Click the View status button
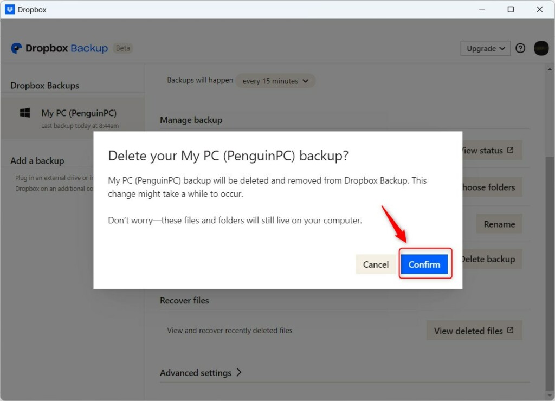Screen dimensions: 555x401 click(x=492, y=151)
